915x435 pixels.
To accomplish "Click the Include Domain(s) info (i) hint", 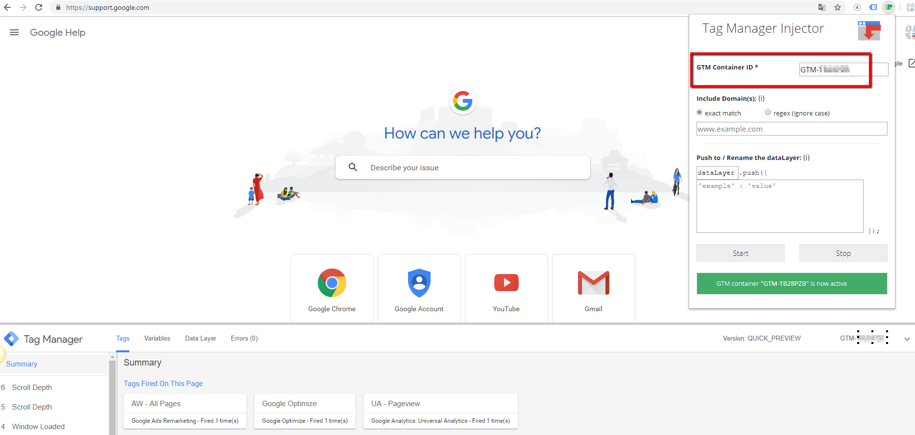I will coord(761,98).
